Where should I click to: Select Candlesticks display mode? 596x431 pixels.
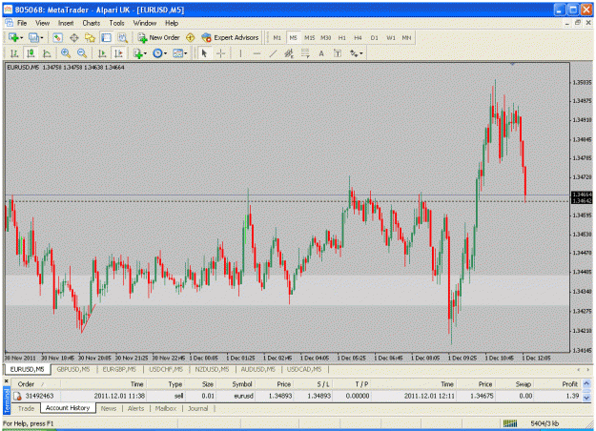click(31, 53)
